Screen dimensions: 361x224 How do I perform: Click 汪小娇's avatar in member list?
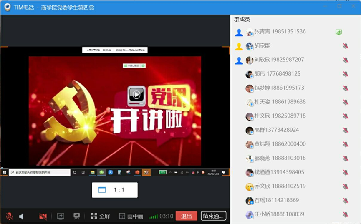[x=250, y=215]
